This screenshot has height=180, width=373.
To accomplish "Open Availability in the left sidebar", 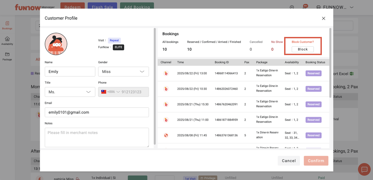I will (7, 41).
